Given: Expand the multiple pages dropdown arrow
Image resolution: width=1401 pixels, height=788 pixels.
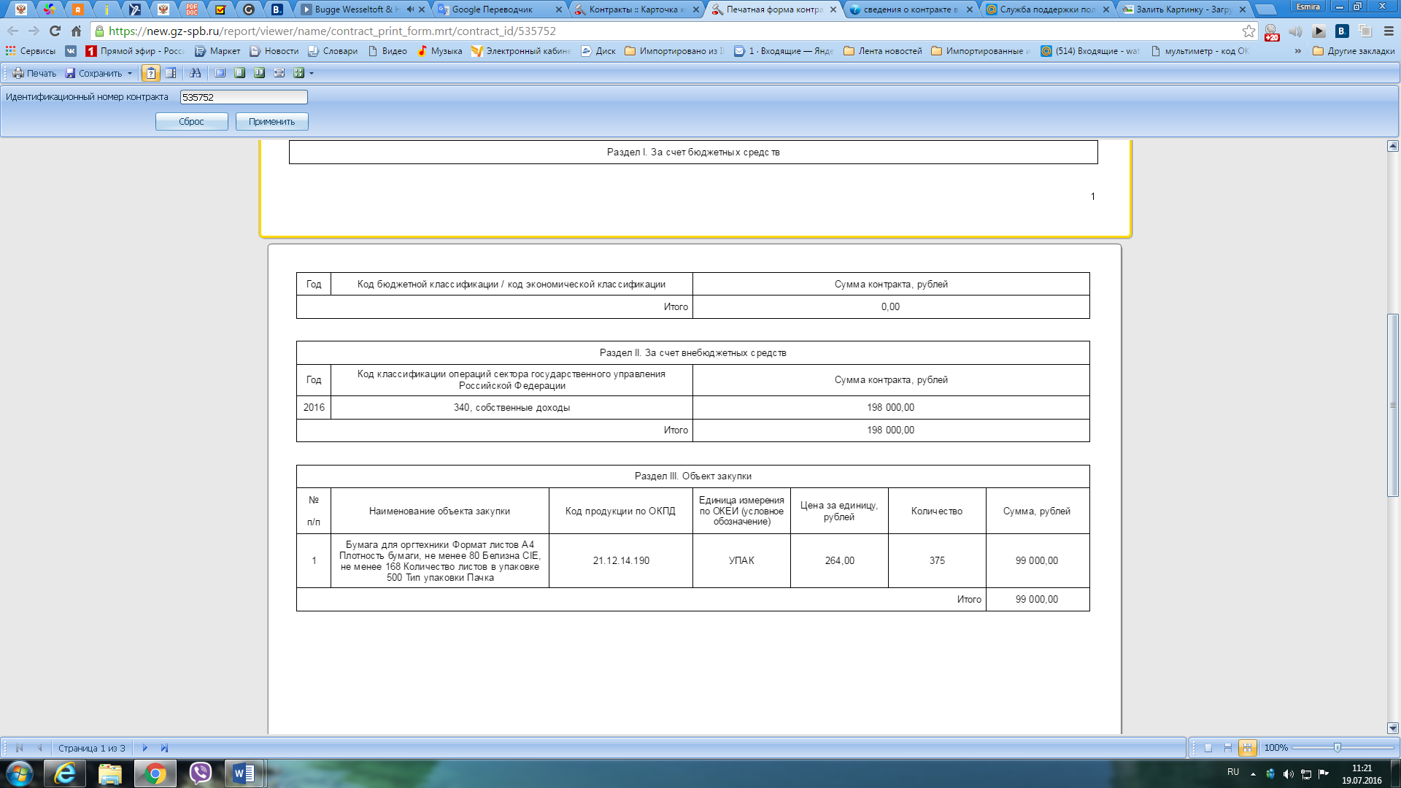Looking at the screenshot, I should [x=312, y=73].
